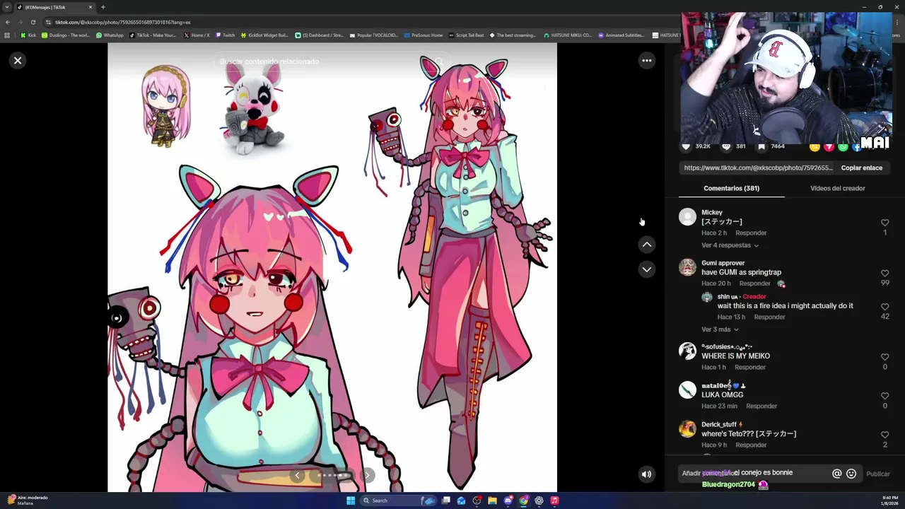
Task: Open the Kick bookmark
Action: 28,35
